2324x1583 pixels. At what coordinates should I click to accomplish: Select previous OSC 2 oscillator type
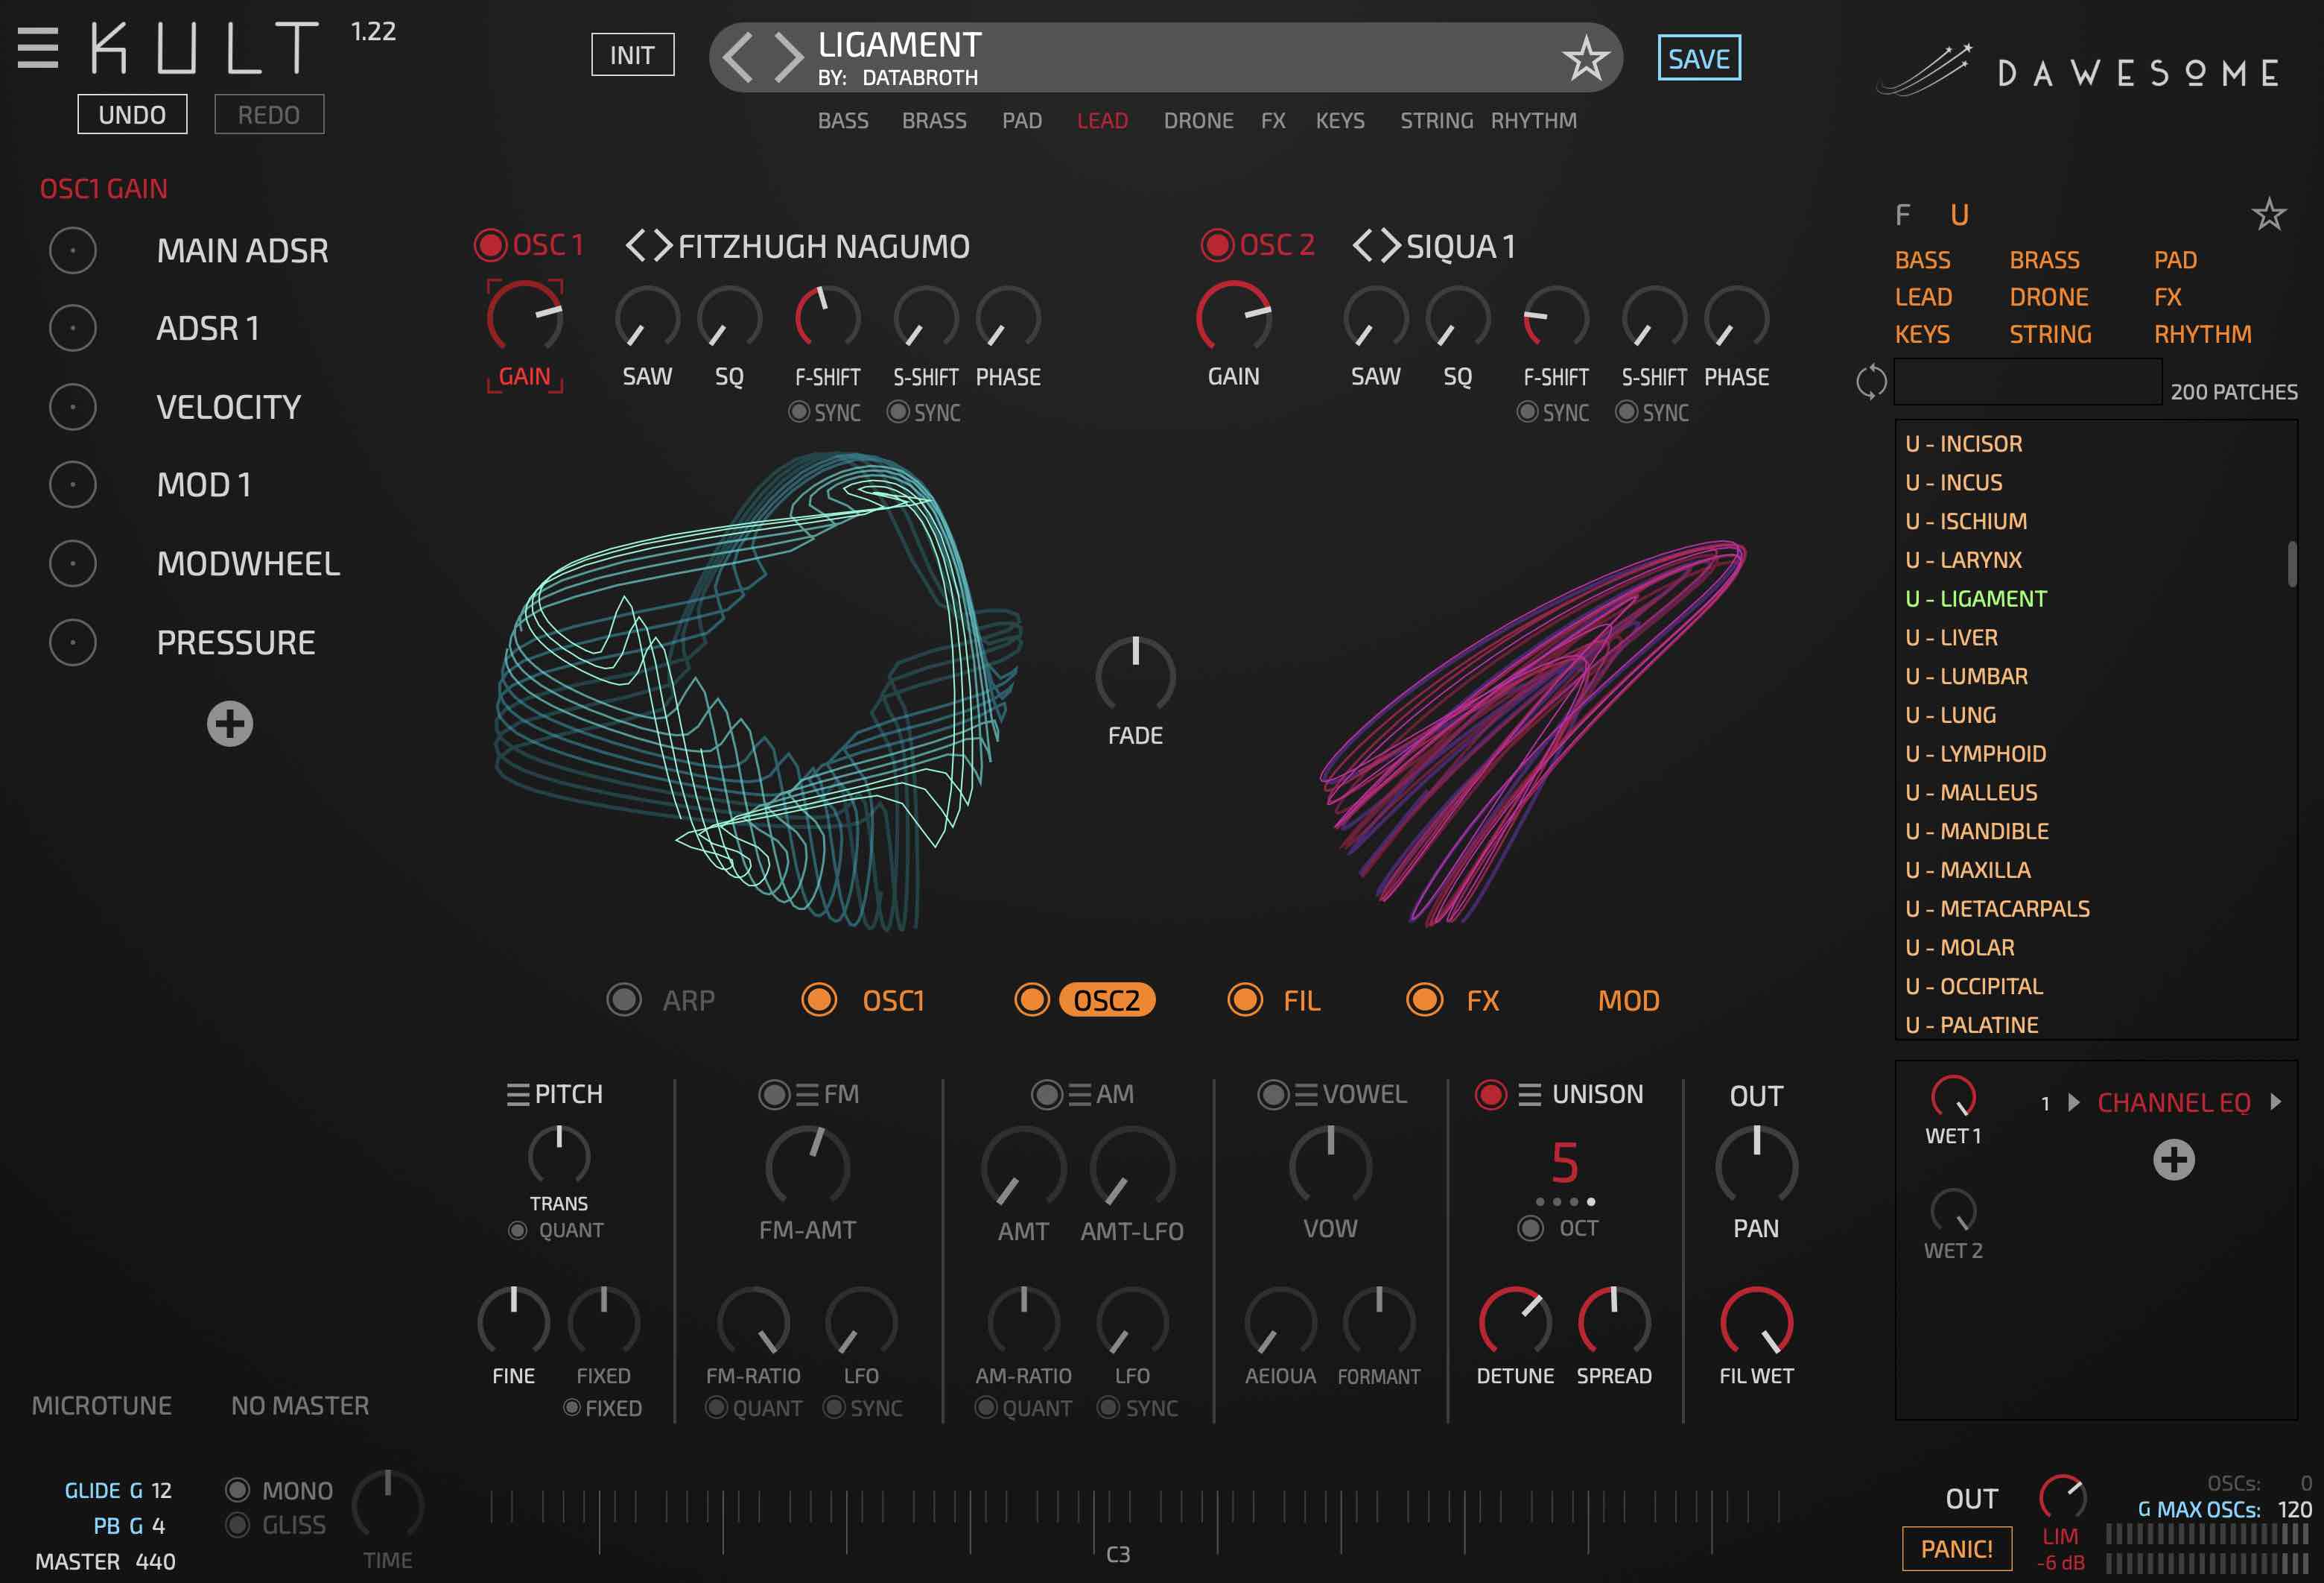pyautogui.click(x=1362, y=245)
